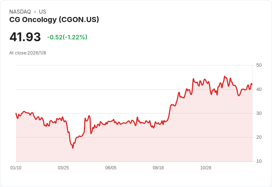The width and height of the screenshot is (272, 187).
Task: Click the At close:2026/1/8 timestamp
Action: click(x=28, y=53)
